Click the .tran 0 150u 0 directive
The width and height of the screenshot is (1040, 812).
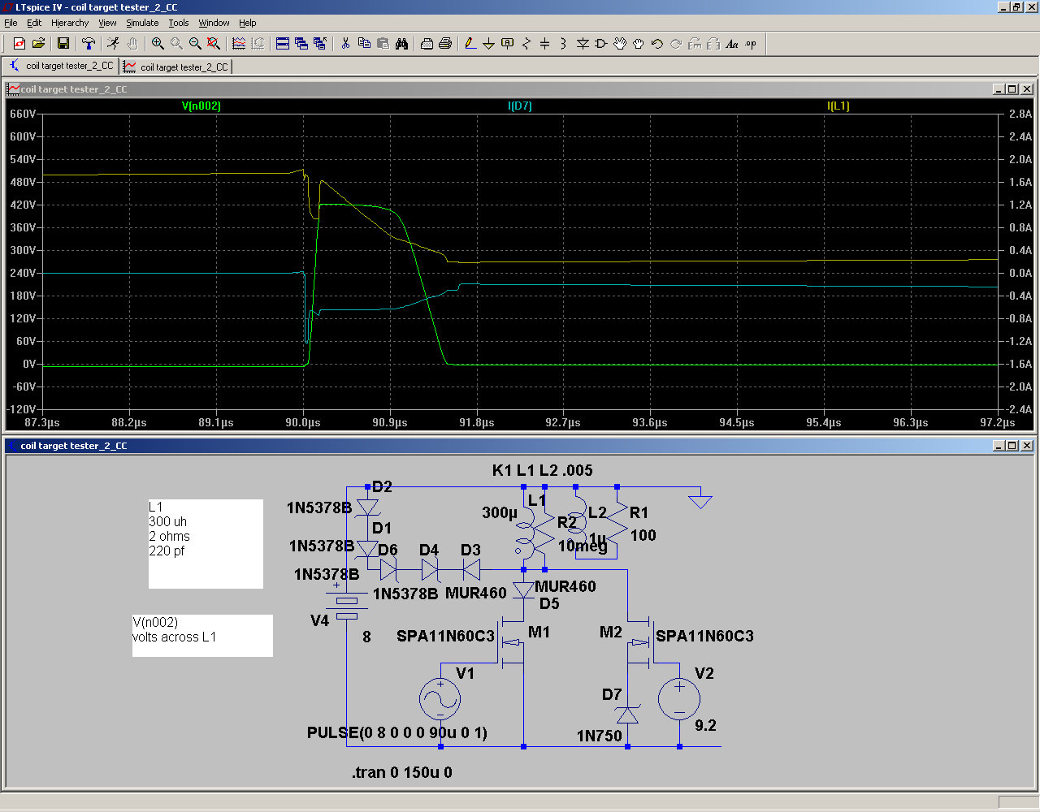pyautogui.click(x=402, y=772)
